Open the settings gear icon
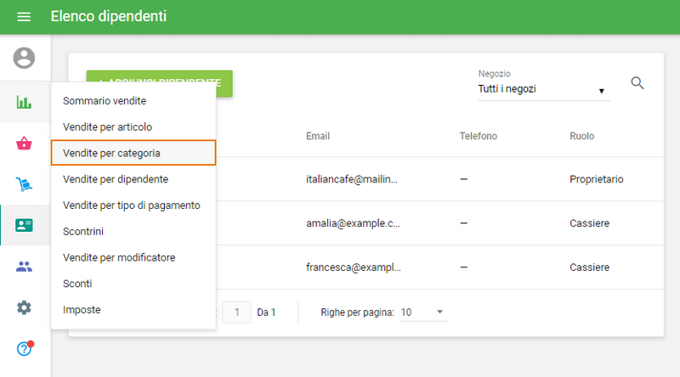This screenshot has height=377, width=680. pos(25,307)
